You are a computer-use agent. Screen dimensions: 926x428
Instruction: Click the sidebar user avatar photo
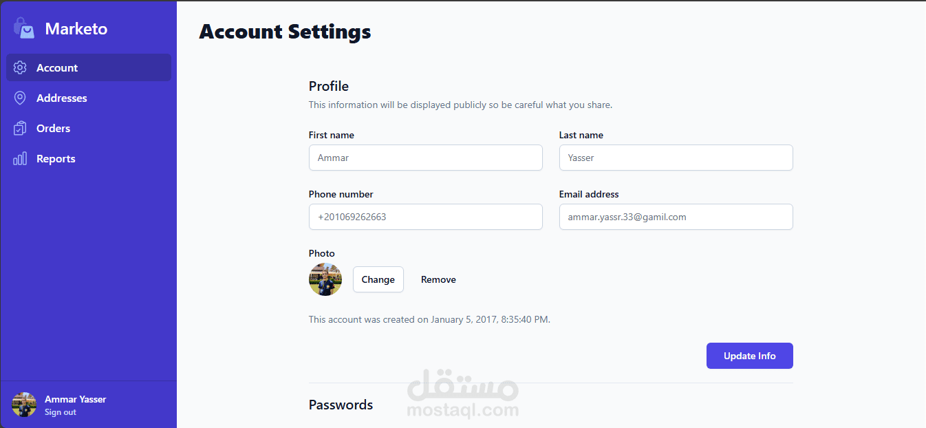tap(24, 405)
